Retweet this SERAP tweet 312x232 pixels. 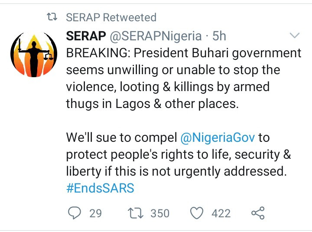coord(136,213)
